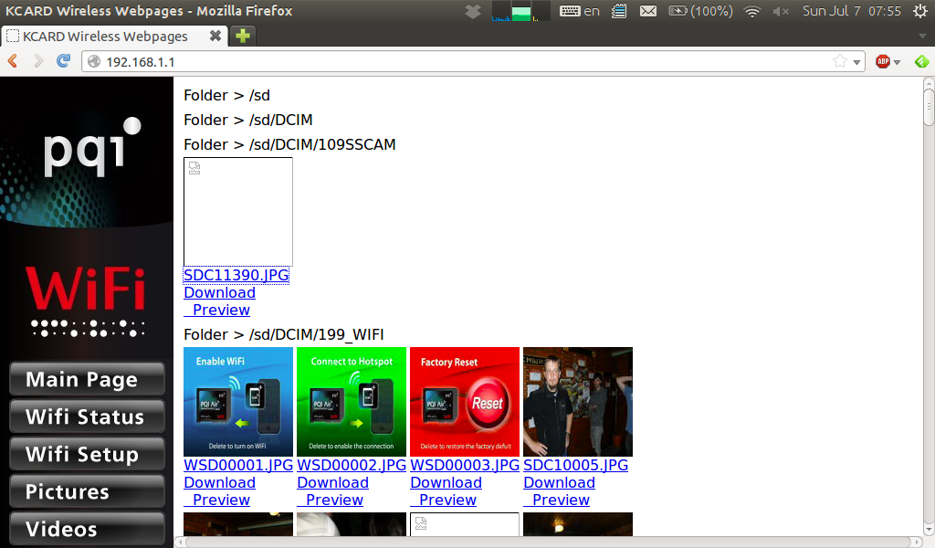Open the Wifi Status menu button
The image size is (935, 548).
click(x=87, y=416)
